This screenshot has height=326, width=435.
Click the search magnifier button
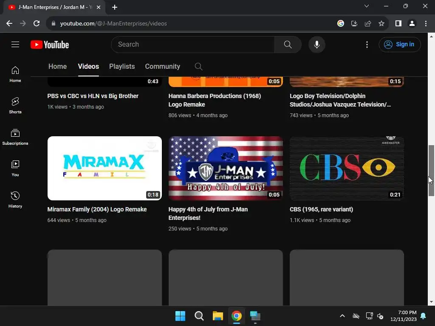click(288, 44)
